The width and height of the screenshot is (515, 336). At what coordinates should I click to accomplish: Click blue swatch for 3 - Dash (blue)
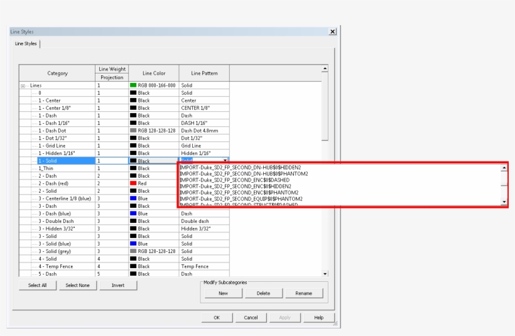[133, 214]
